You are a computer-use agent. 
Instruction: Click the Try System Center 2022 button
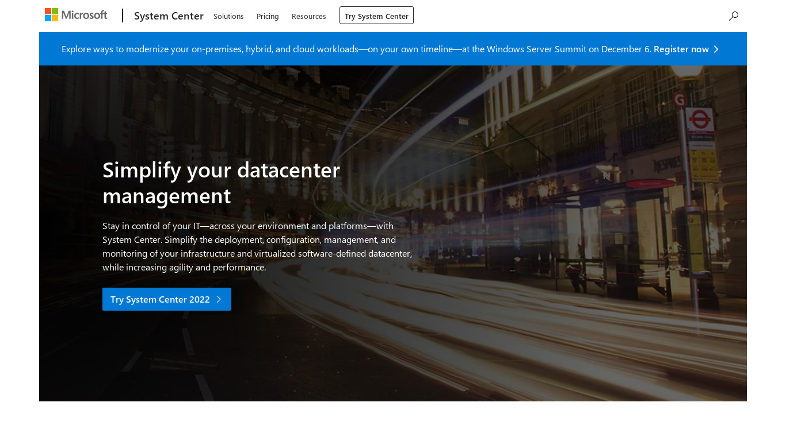click(x=167, y=299)
